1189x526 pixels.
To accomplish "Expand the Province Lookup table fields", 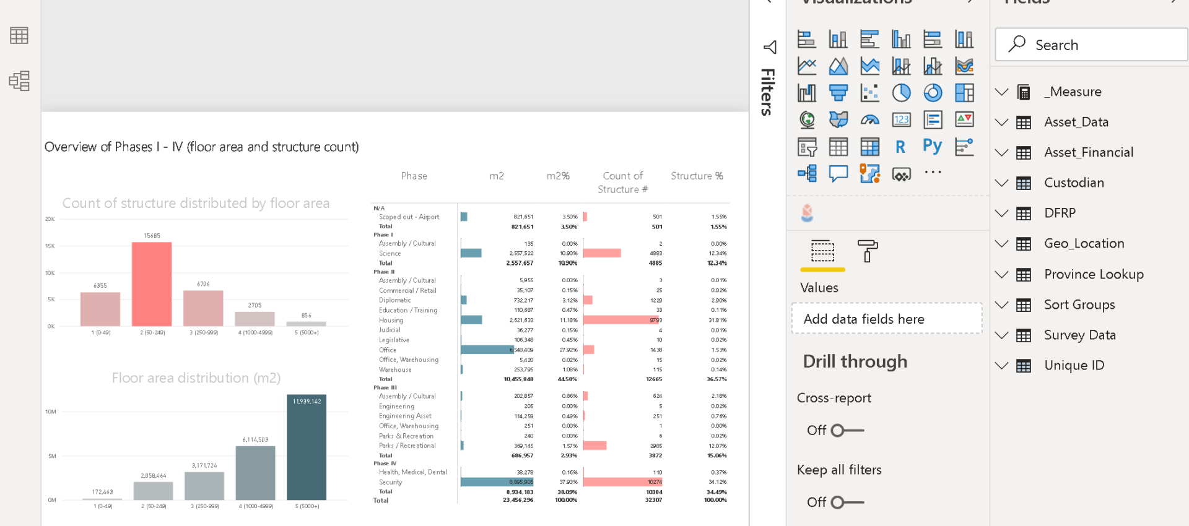I will point(1002,274).
